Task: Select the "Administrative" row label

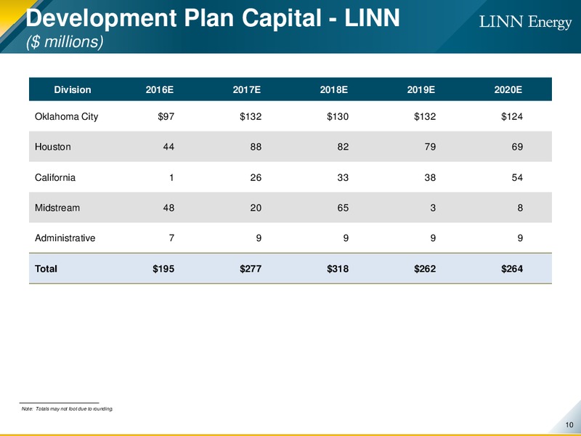Action: 65,238
